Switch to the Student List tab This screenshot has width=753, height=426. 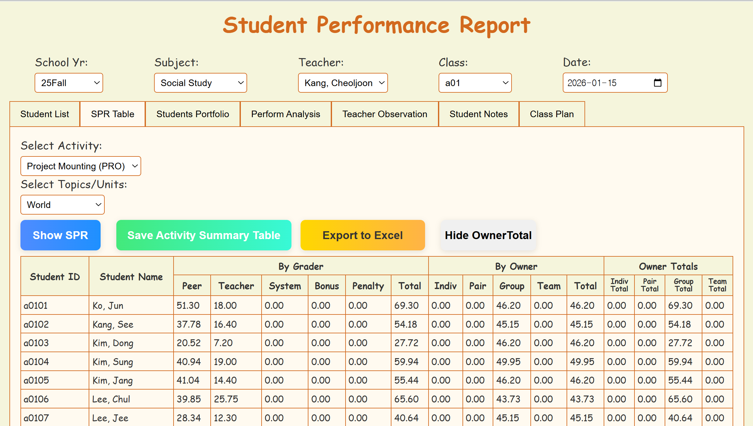[45, 114]
